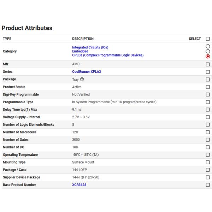
Task: Open the CPLDs (Complex Programmable Logic Devices) link
Action: tap(108, 55)
